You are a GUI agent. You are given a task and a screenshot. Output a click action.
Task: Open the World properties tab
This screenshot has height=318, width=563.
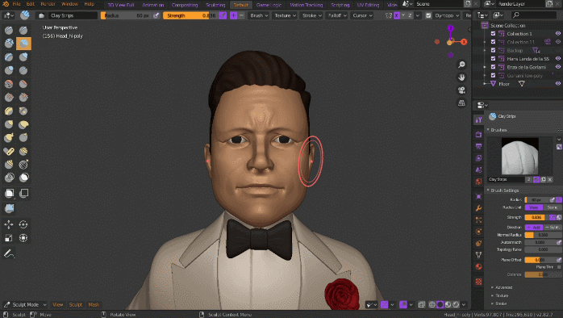478,182
